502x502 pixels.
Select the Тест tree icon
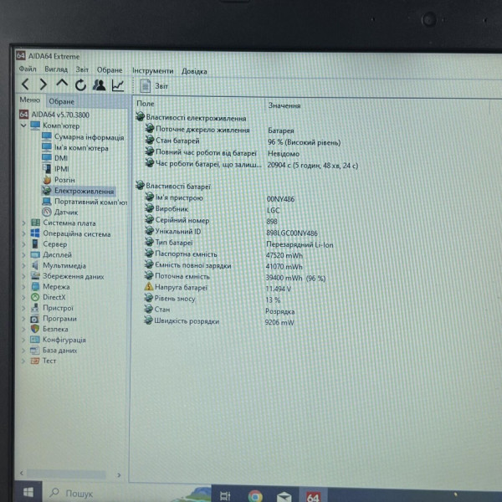tap(34, 361)
